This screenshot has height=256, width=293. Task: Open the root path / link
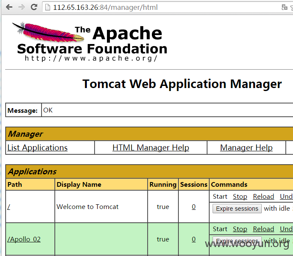(x=9, y=207)
